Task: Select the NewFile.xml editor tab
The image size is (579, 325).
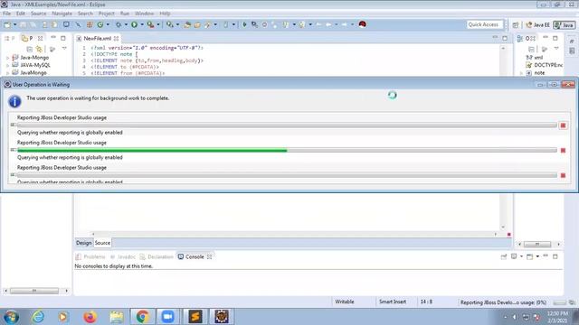Action: tap(97, 38)
